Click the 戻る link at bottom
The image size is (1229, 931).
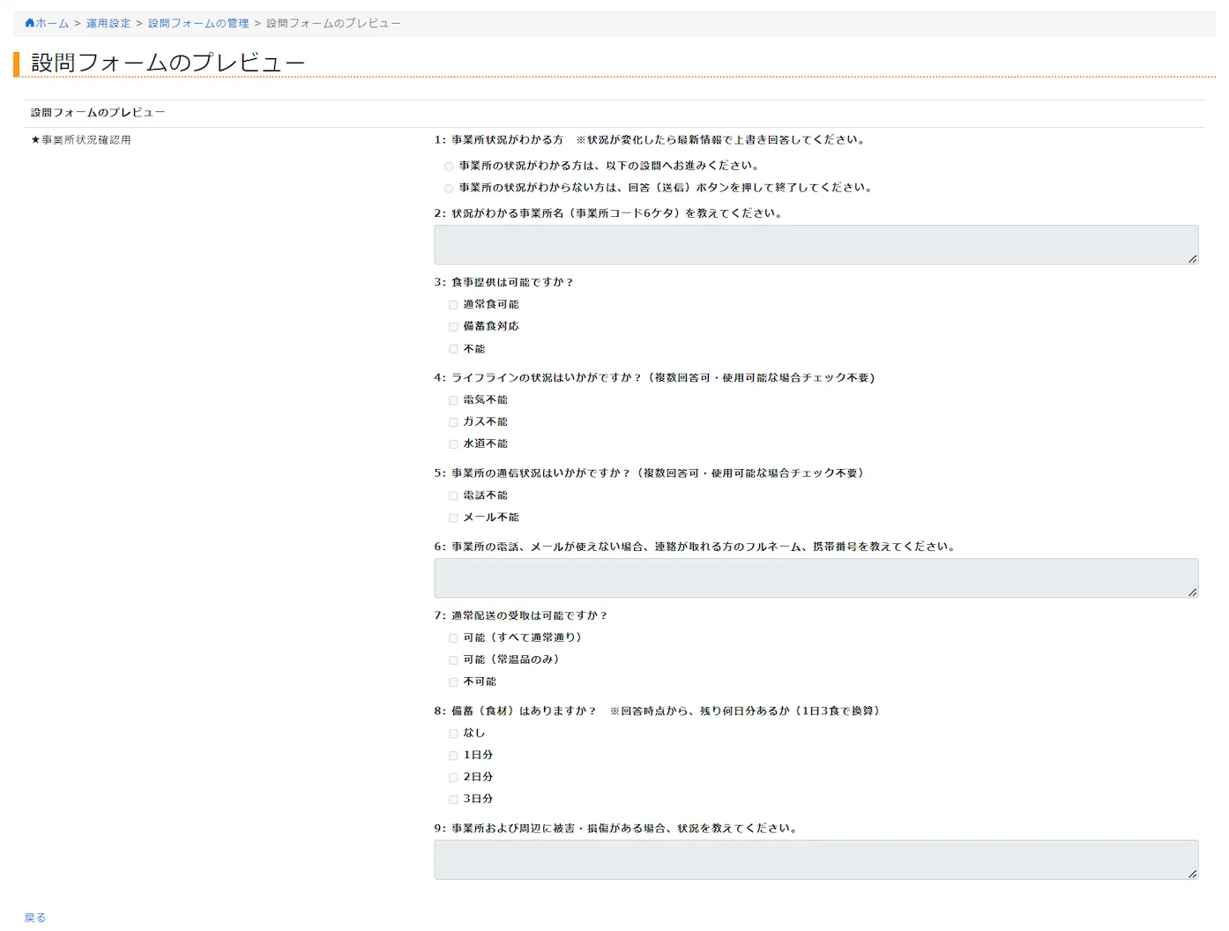pyautogui.click(x=35, y=918)
